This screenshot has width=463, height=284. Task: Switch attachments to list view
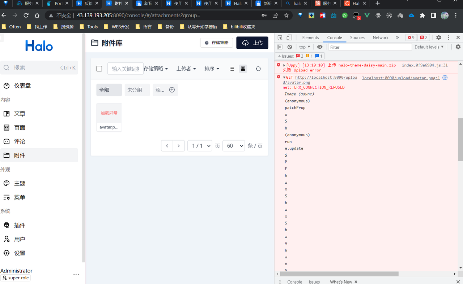(x=232, y=69)
